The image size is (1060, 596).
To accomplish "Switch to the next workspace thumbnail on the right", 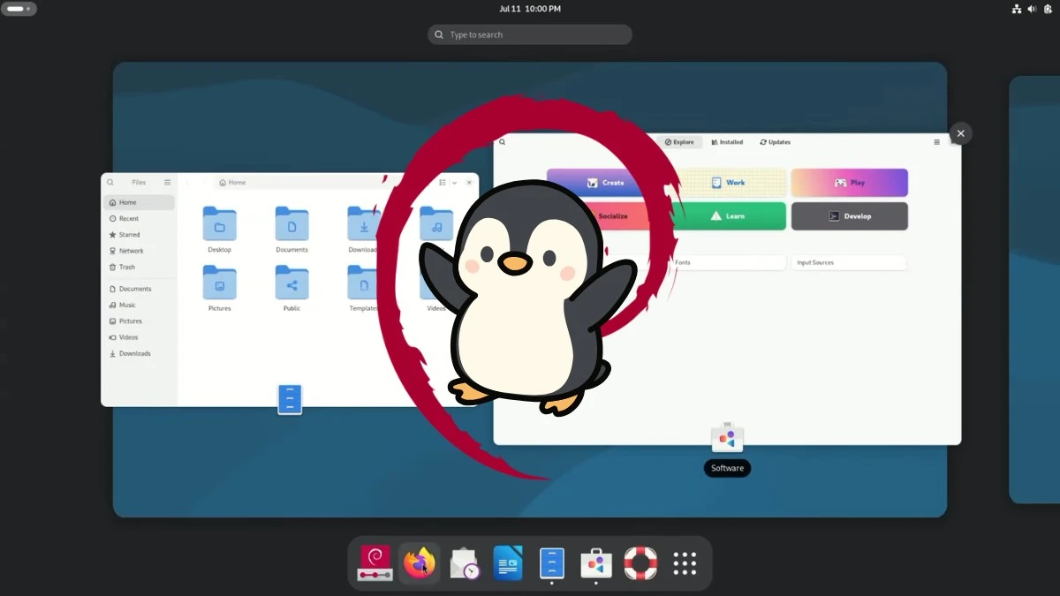I will [x=1034, y=290].
